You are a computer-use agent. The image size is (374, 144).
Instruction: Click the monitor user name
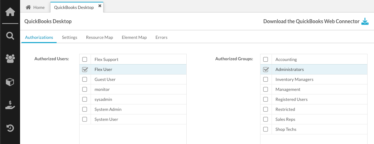(x=102, y=89)
